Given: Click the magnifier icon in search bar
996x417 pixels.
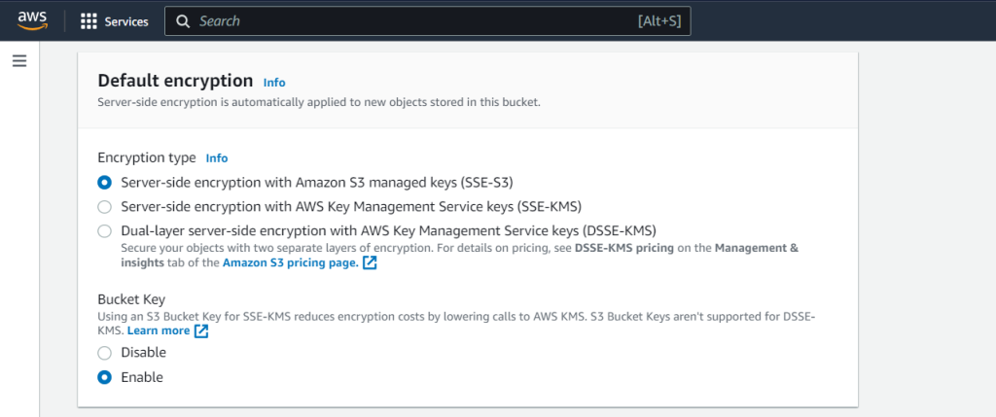Looking at the screenshot, I should [x=183, y=21].
